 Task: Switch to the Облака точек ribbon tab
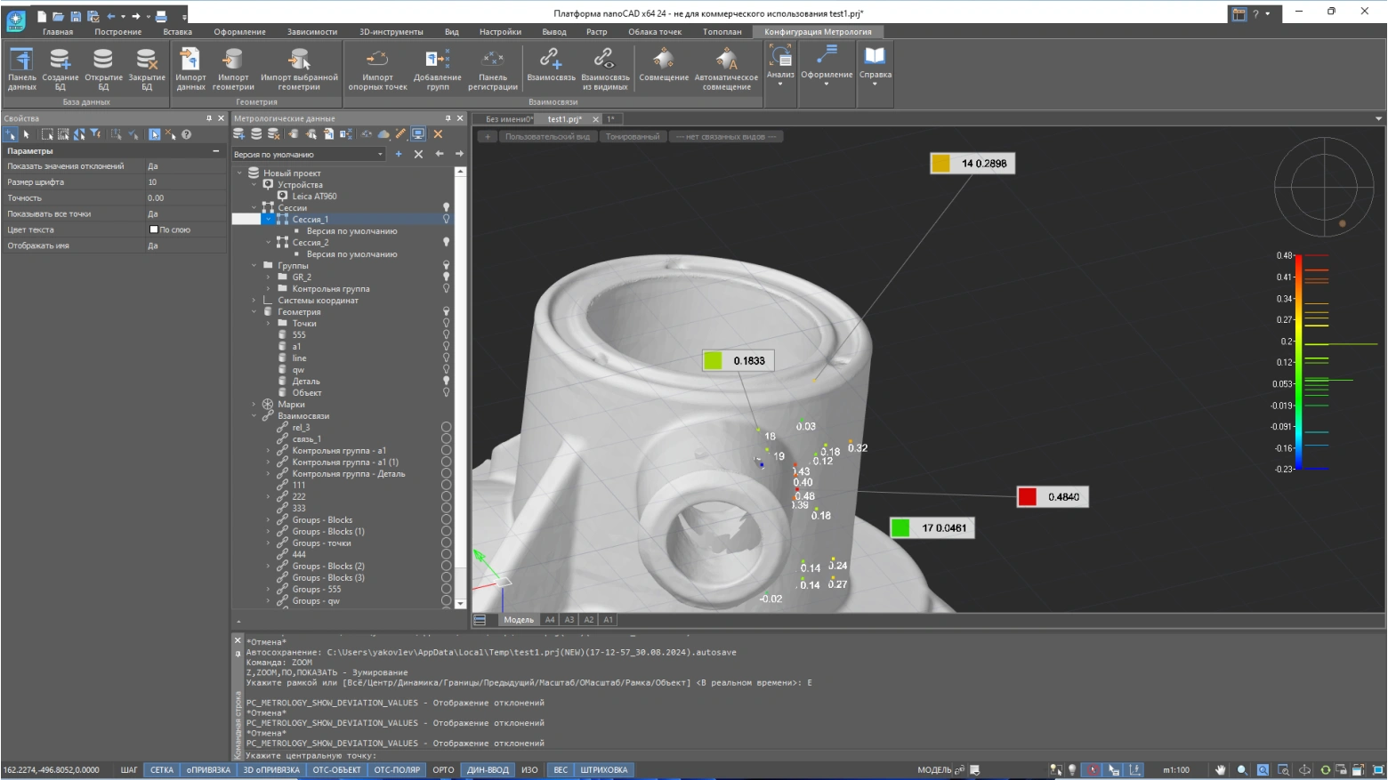point(655,32)
